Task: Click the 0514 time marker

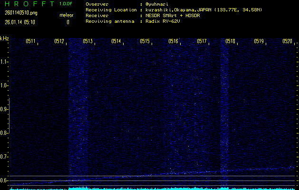Action: 116,41
